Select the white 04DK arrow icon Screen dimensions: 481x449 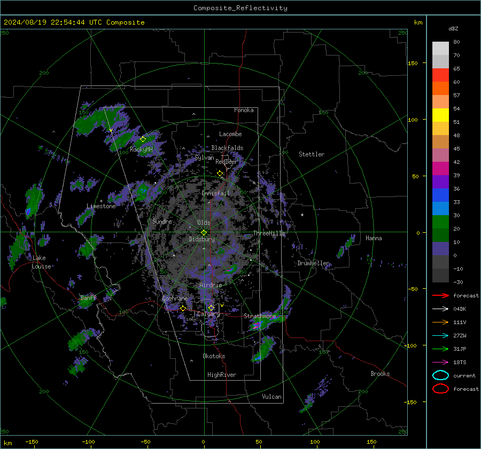coord(440,309)
